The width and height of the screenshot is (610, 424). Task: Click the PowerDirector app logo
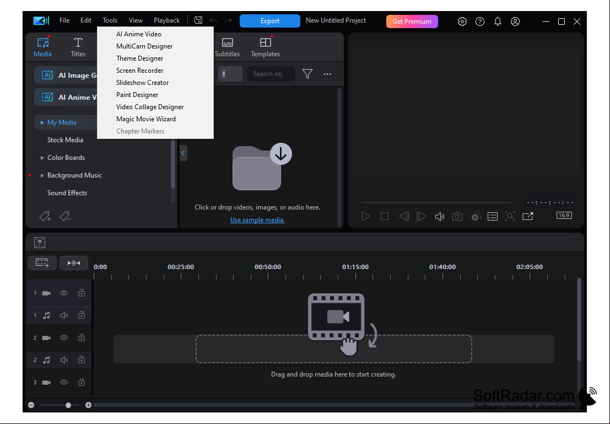[x=41, y=20]
